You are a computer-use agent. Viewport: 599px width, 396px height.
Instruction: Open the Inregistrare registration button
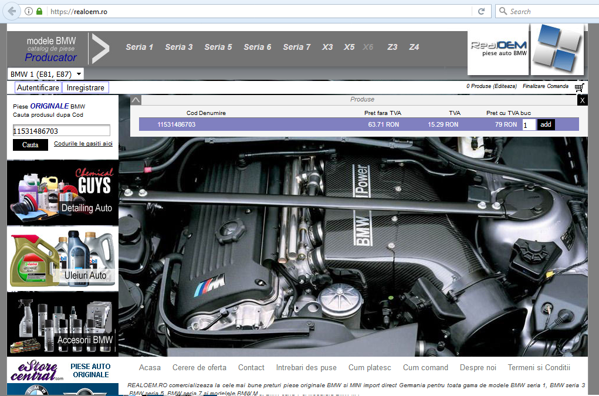86,87
